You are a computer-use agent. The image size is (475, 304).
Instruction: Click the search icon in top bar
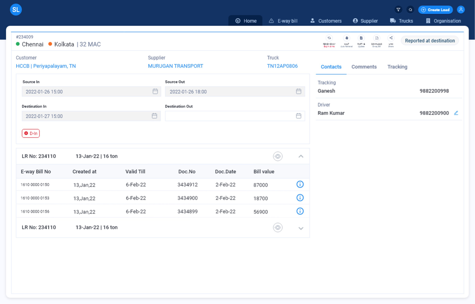(x=410, y=10)
